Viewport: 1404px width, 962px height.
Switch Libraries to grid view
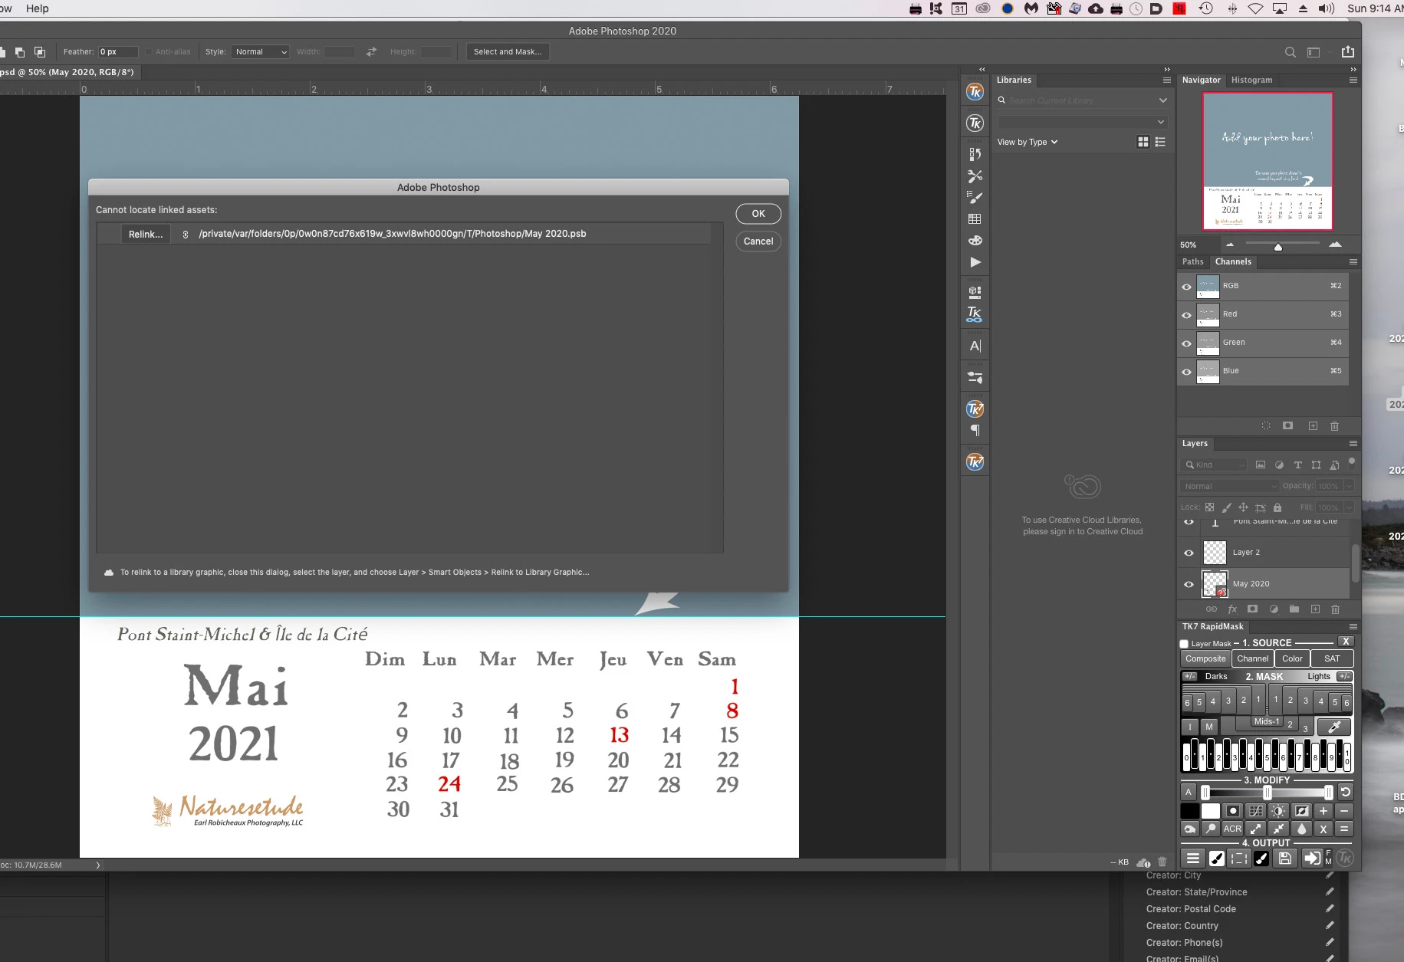(1143, 142)
